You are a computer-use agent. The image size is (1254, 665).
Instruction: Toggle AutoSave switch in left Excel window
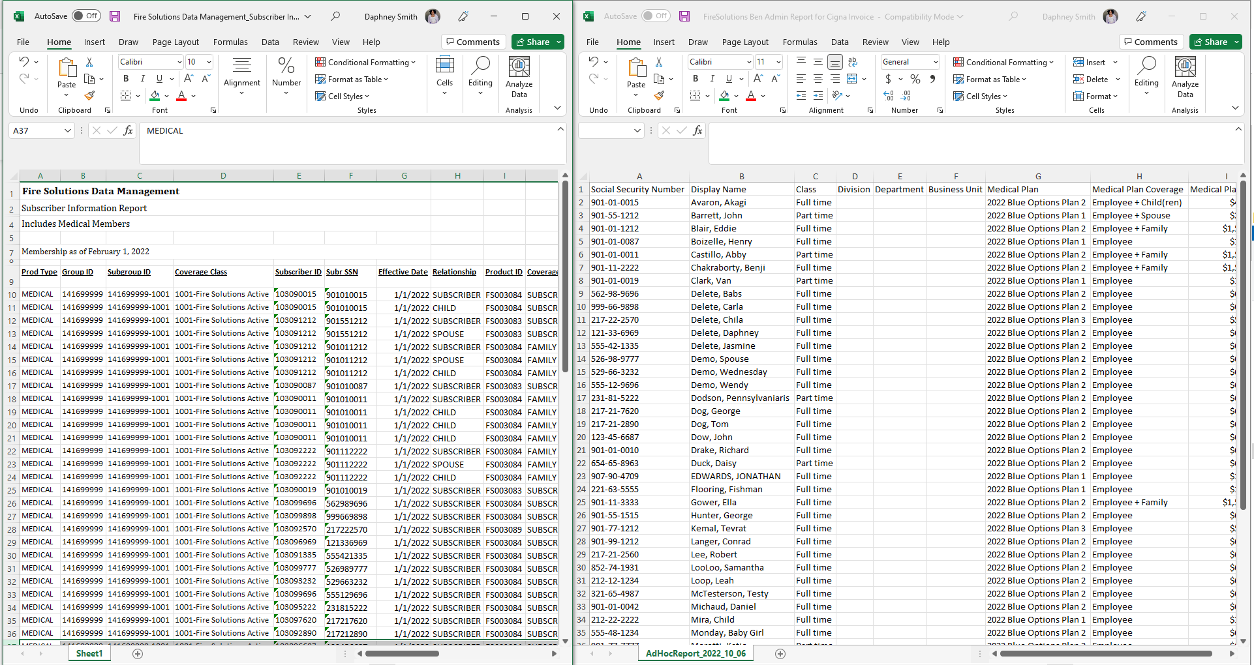pyautogui.click(x=86, y=16)
